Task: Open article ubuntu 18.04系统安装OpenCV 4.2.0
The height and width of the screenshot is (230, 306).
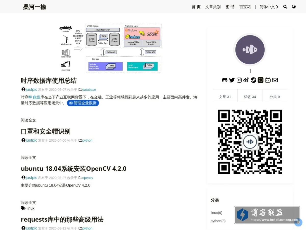Action: 74,169
